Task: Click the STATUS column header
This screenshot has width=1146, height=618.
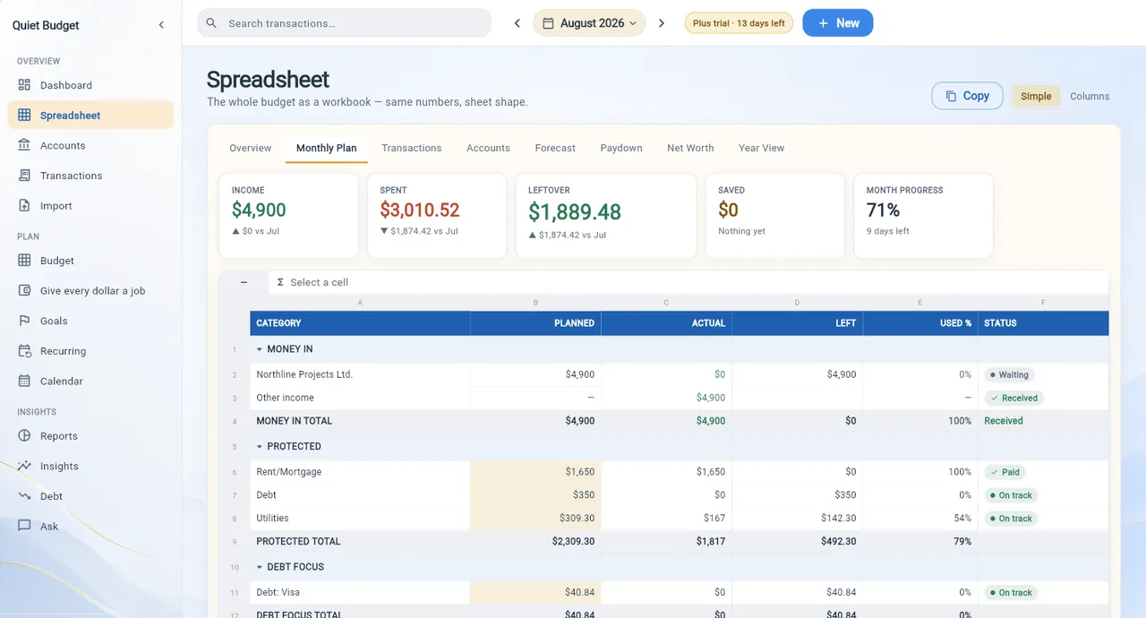Action: coord(1043,323)
